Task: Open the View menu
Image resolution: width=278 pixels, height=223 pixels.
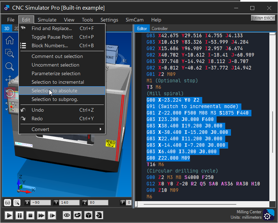Action: click(69, 20)
